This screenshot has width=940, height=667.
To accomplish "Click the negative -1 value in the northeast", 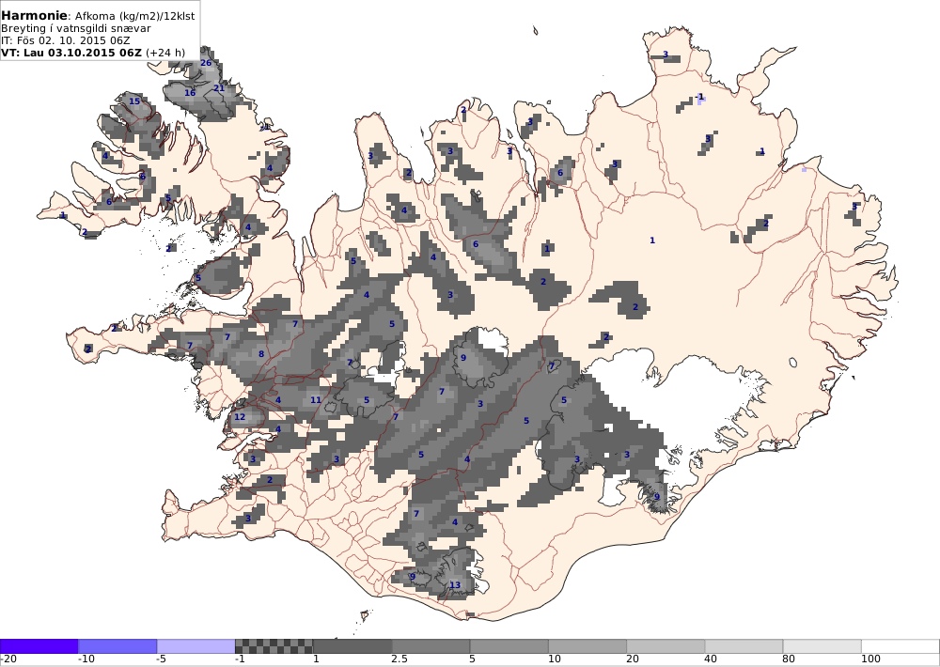I will (699, 97).
